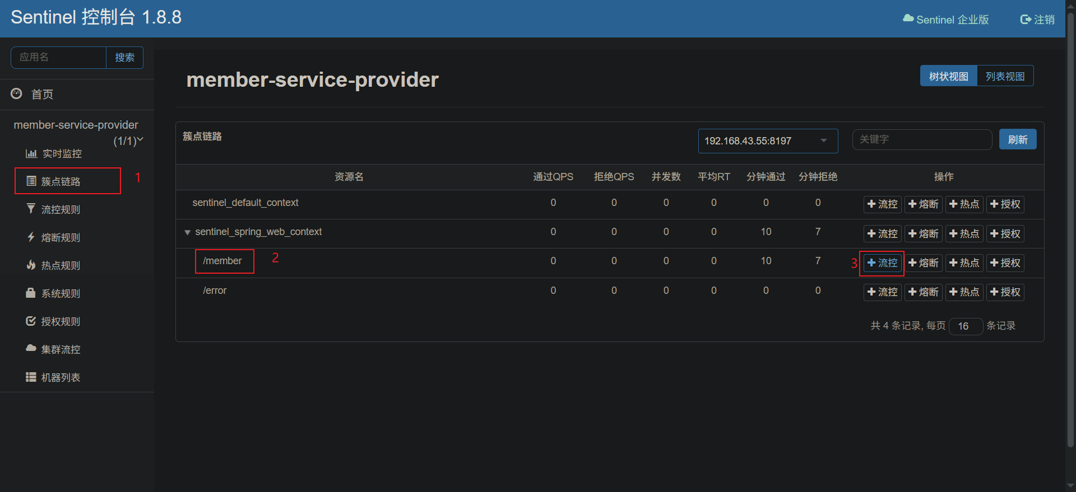Image resolution: width=1076 pixels, height=492 pixels.
Task: Click the 关键字 keyword search field
Action: click(x=922, y=139)
